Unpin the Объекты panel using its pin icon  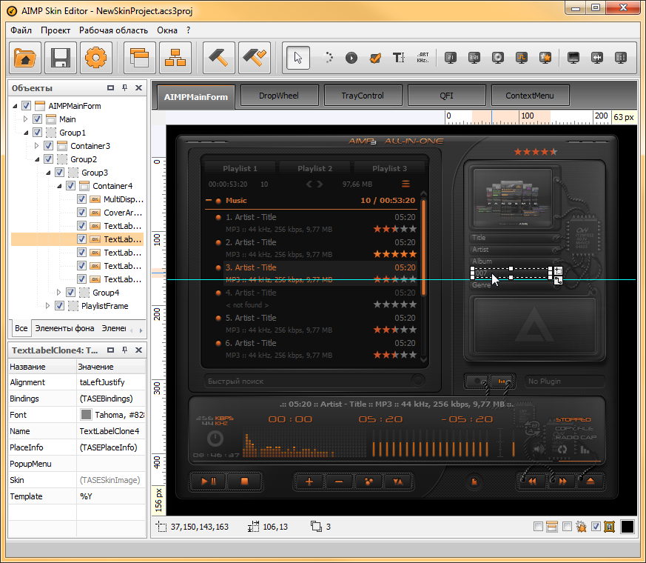click(x=124, y=87)
